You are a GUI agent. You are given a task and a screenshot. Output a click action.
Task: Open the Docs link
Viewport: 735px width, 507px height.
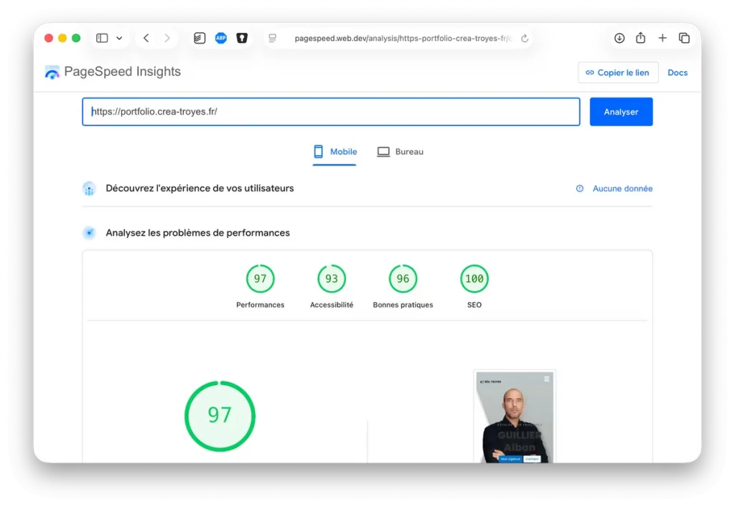(677, 72)
